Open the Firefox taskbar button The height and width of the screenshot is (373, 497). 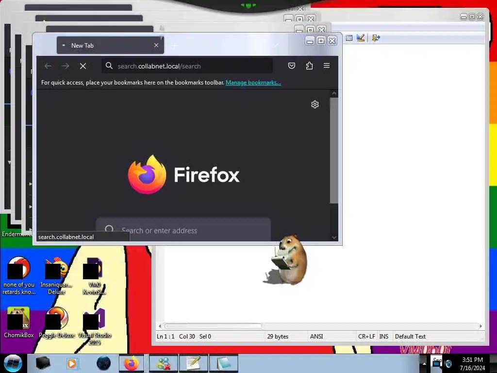pos(131,363)
